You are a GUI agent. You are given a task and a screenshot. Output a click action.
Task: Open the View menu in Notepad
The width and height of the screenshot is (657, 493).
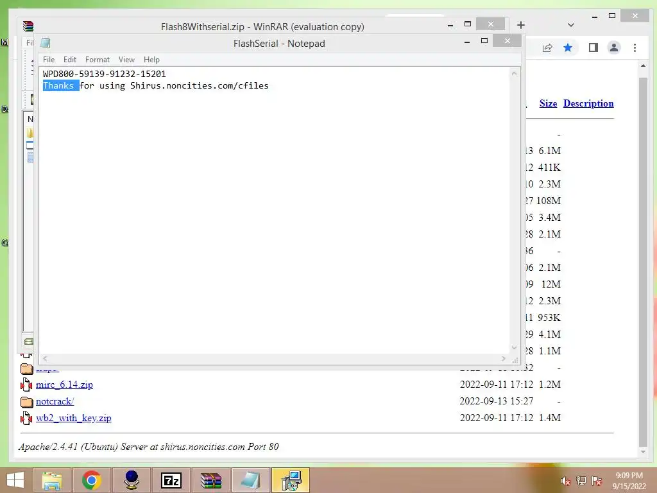click(x=126, y=60)
